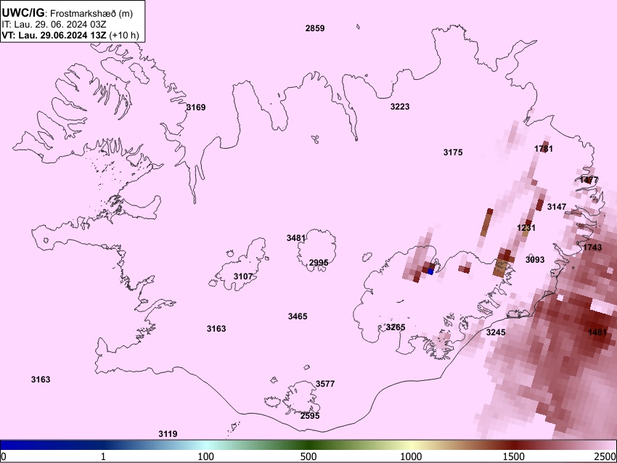Click the map value 3265
Viewport: 617px width, 463px height.
click(396, 327)
